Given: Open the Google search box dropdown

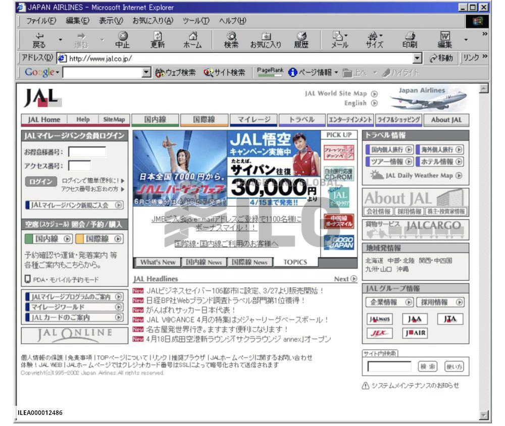Looking at the screenshot, I should 146,73.
